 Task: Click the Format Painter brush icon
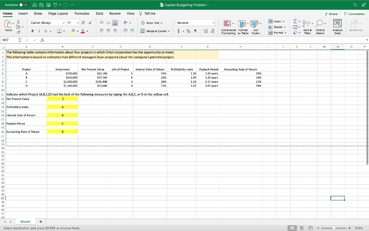tap(18, 32)
